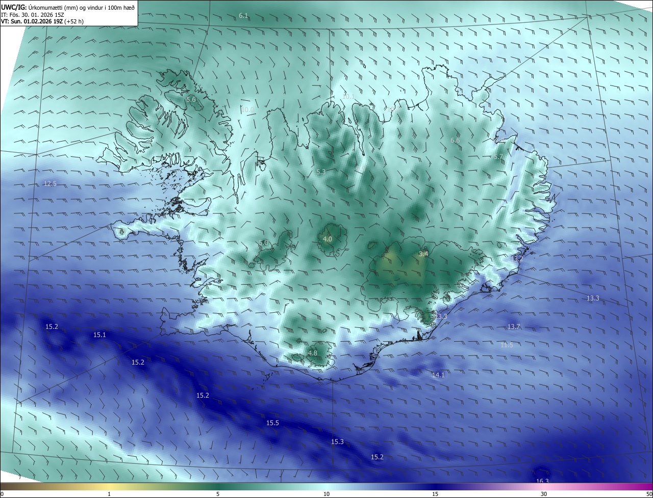Click the colour scale tick label 0
This screenshot has height=498, width=653.
coord(2,494)
